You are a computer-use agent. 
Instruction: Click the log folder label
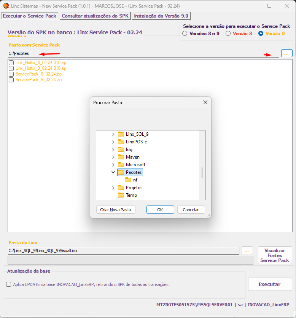tap(129, 150)
